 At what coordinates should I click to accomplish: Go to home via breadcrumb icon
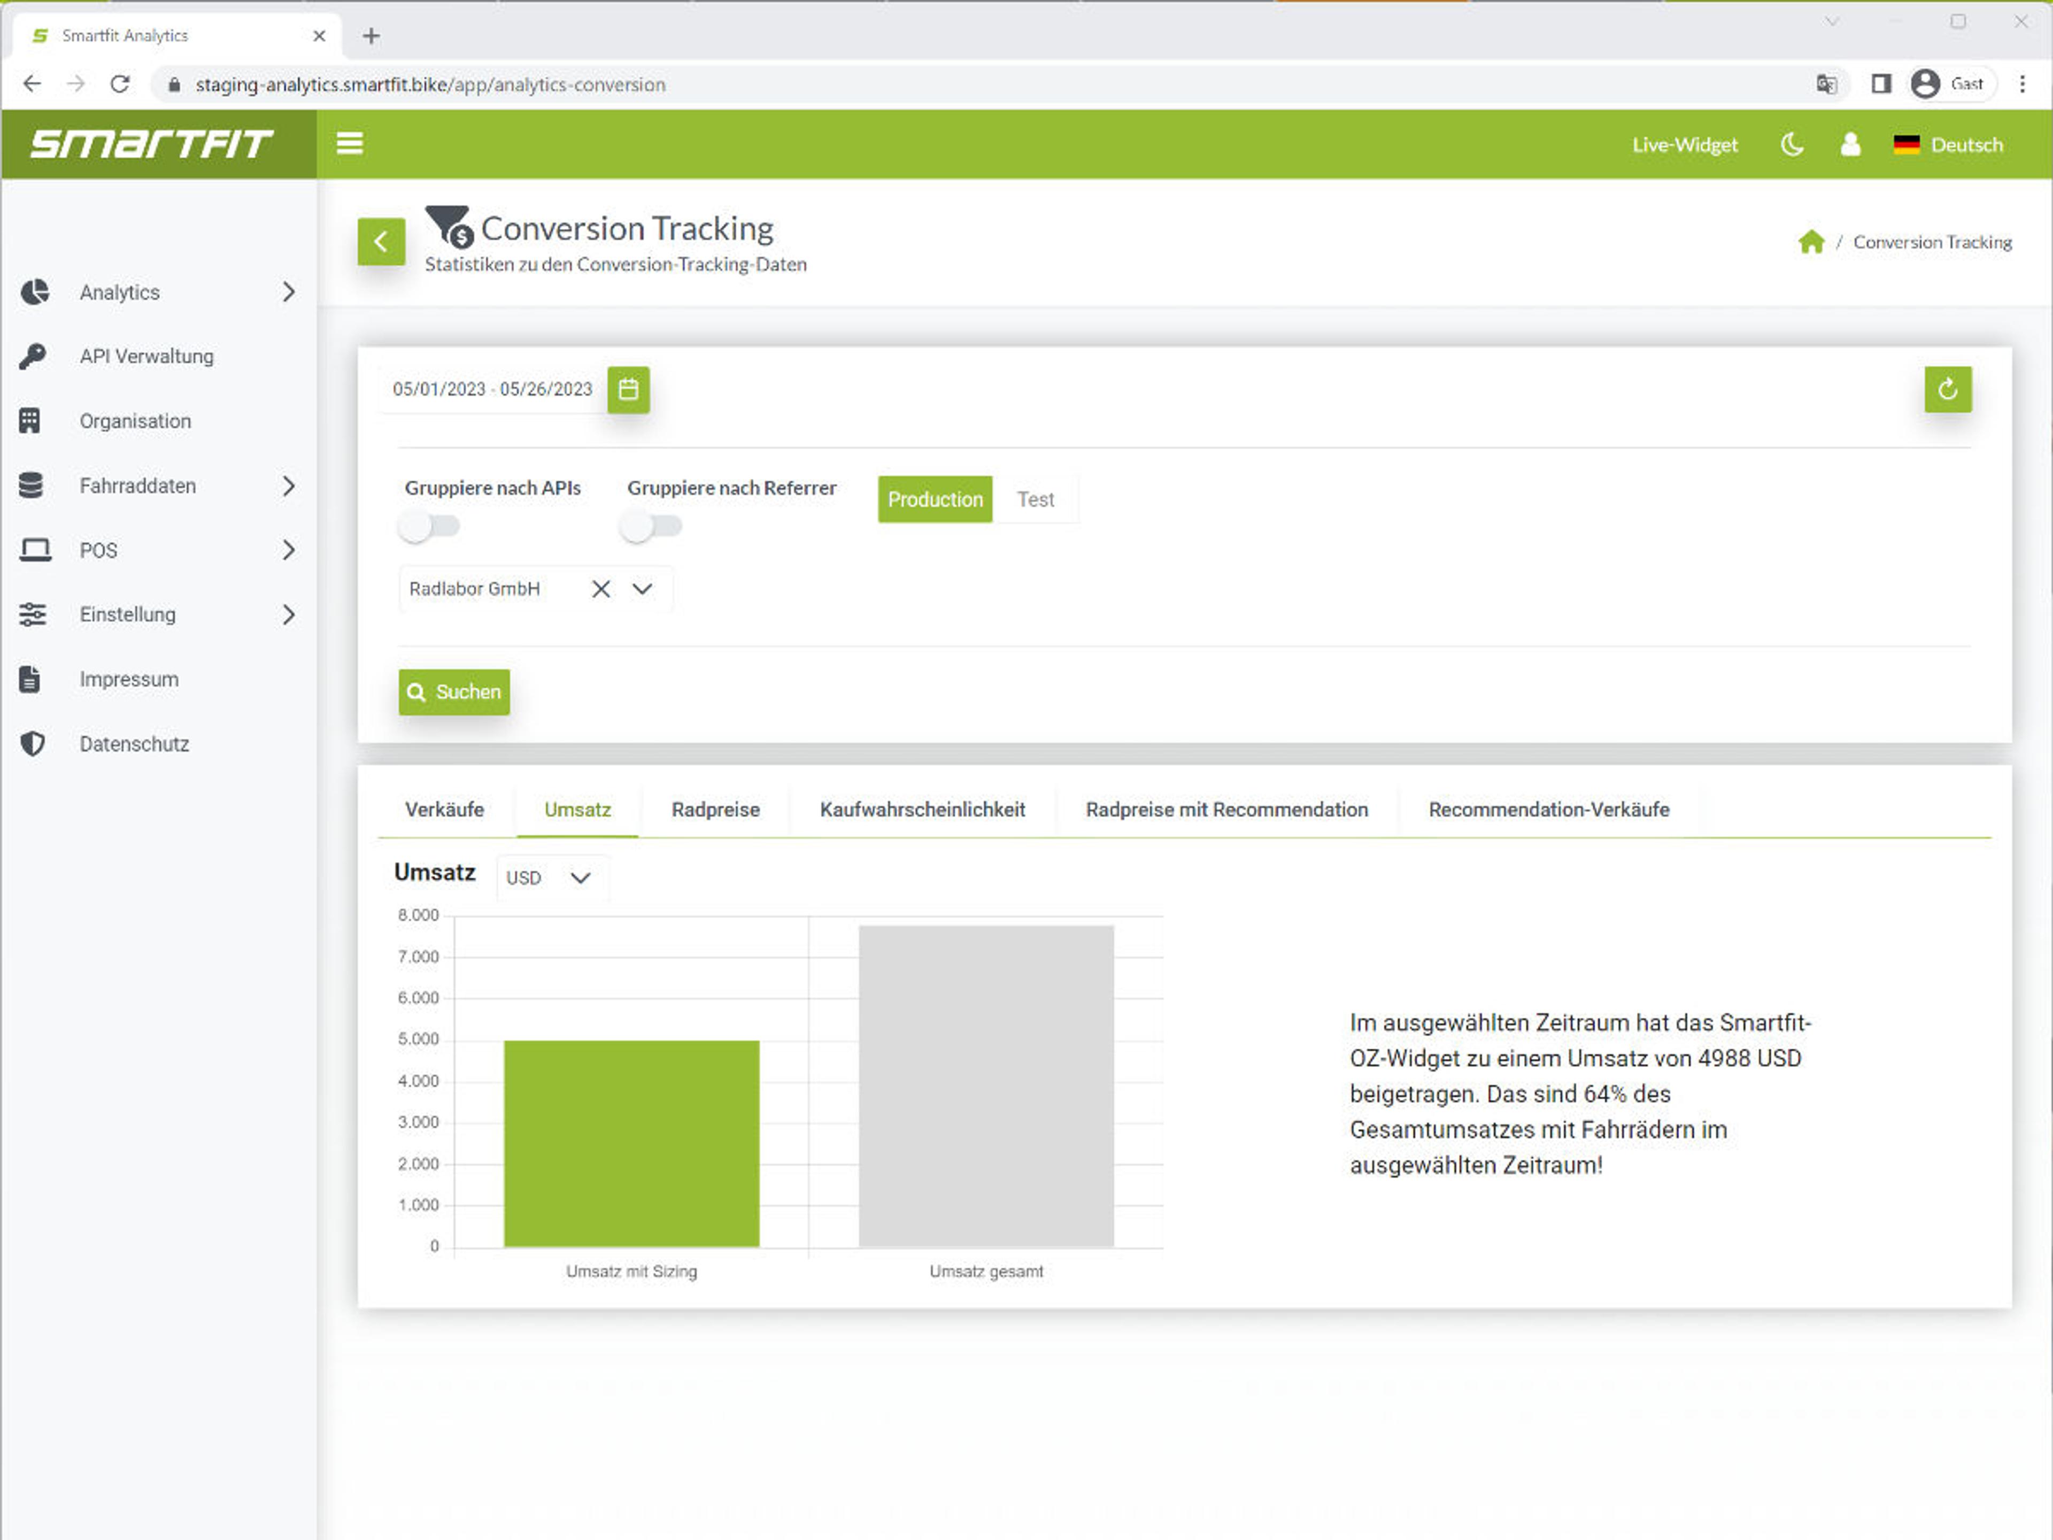tap(1811, 242)
